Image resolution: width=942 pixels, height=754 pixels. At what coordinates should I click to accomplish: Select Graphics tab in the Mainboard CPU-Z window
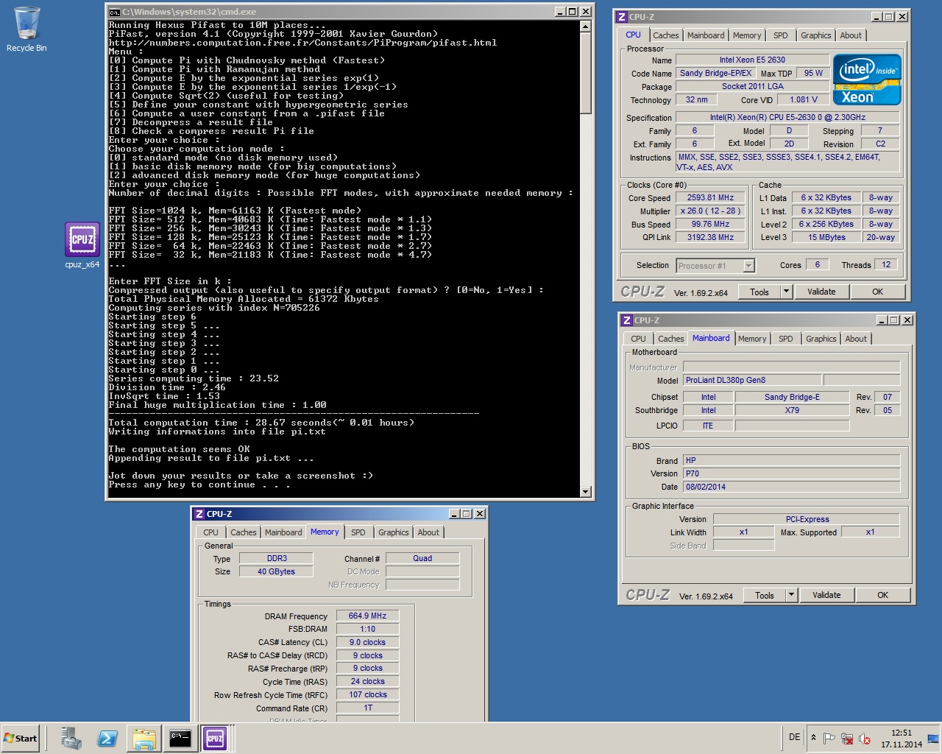click(x=821, y=339)
